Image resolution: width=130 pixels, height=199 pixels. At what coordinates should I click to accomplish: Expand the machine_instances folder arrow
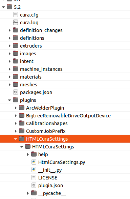[x=9, y=69]
